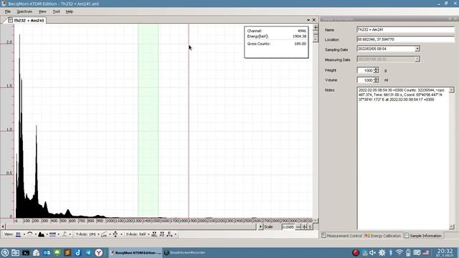
Task: Click Notes scrollbar down arrow
Action: point(451,226)
